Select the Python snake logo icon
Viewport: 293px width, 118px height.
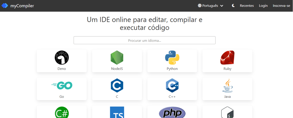click(x=172, y=58)
